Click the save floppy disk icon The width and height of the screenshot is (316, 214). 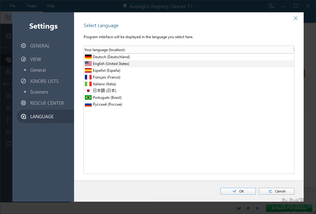239,208
